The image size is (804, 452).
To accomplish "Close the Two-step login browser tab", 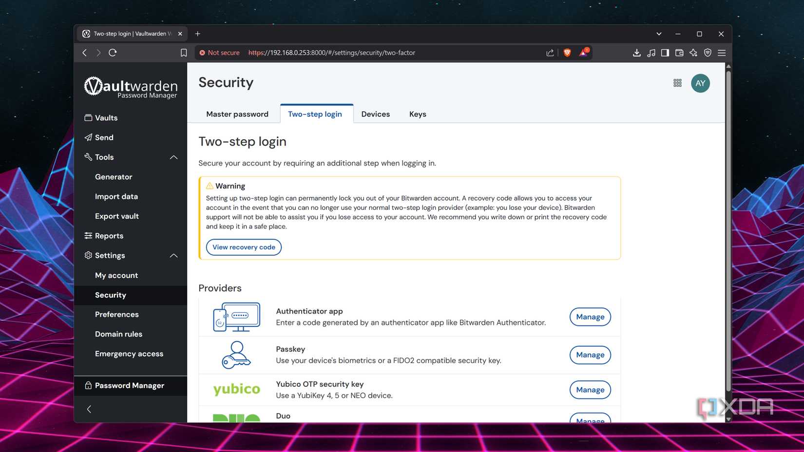I will [x=180, y=34].
